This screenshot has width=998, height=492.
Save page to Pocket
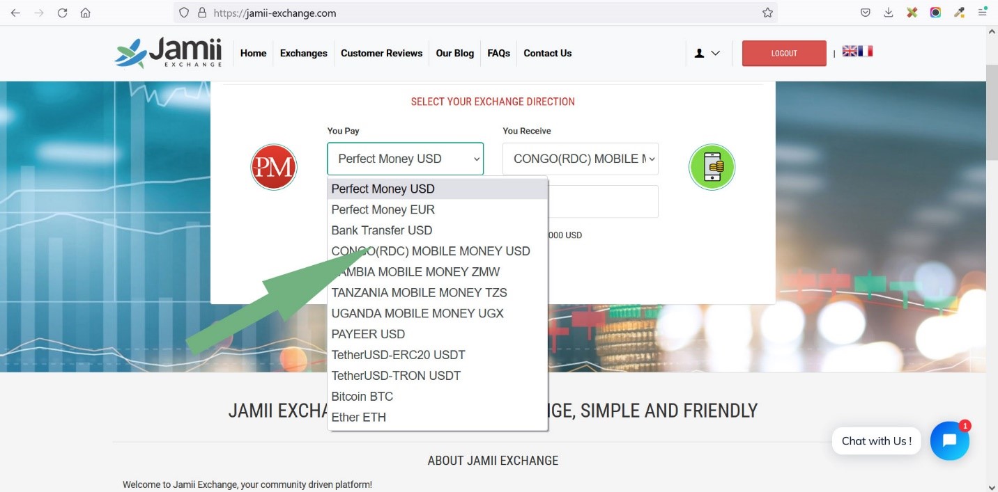click(865, 13)
